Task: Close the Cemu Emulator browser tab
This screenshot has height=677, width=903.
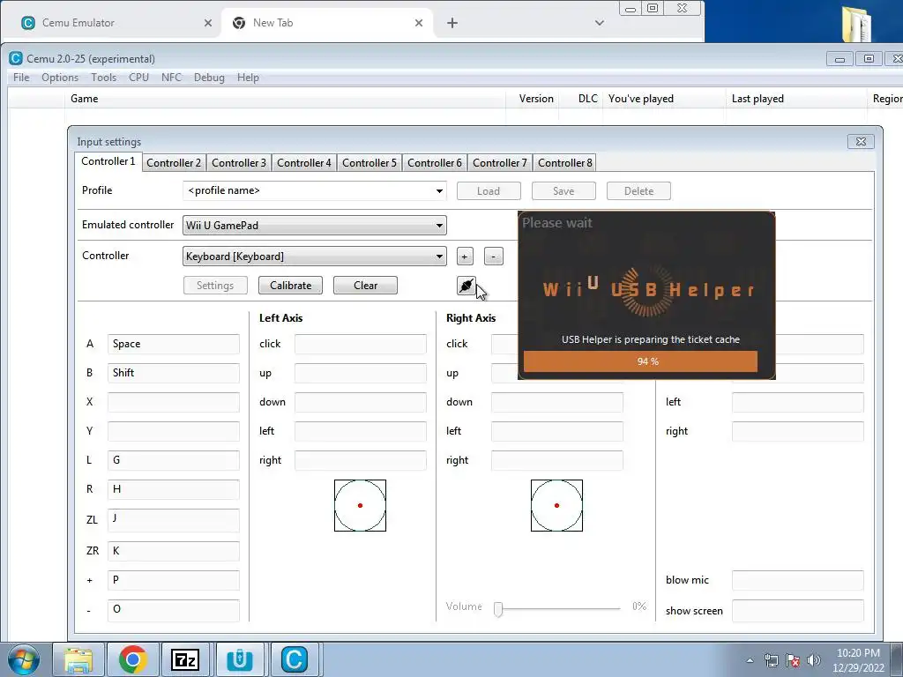Action: pos(208,23)
